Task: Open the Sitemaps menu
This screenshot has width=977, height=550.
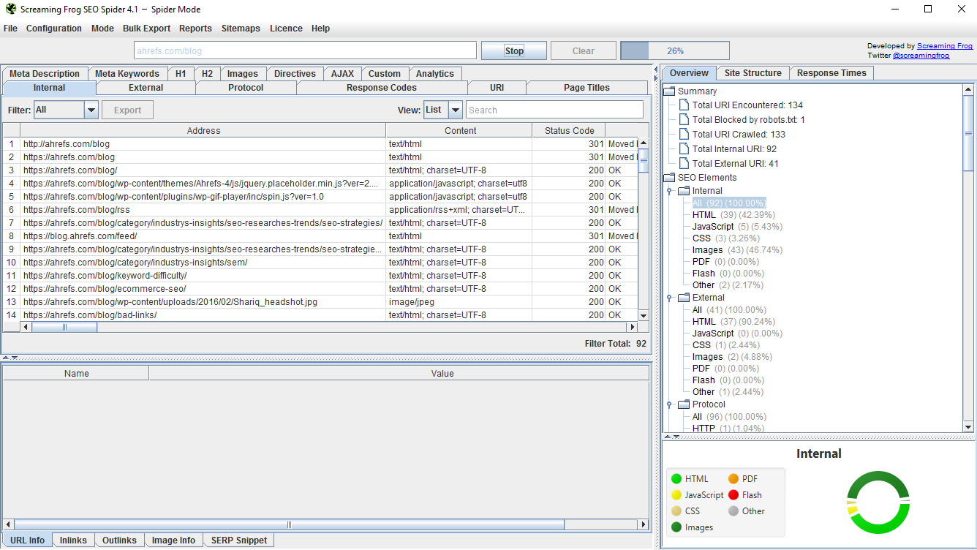Action: (x=241, y=29)
